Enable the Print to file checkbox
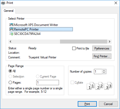Image resolution: width=120 pixels, height=109 pixels. 74,48
